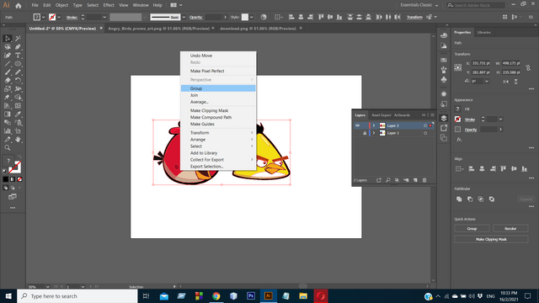This screenshot has width=539, height=303.
Task: Switch to the Libraries panel tab
Action: (483, 32)
